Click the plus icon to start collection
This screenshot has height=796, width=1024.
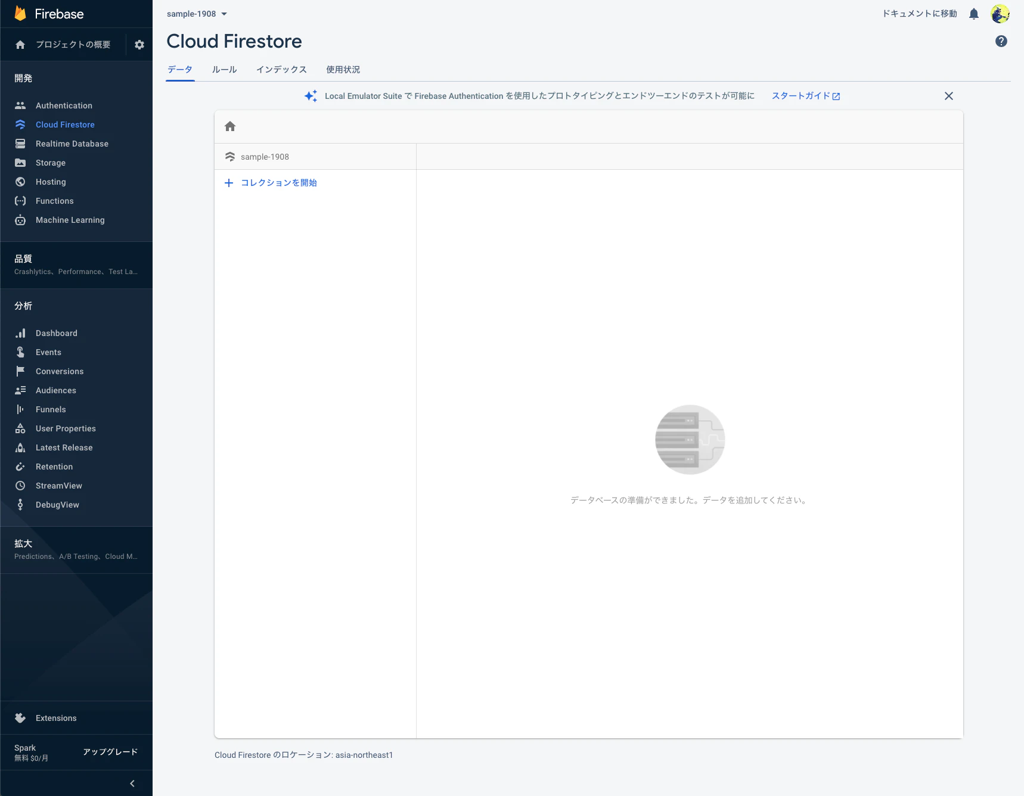(x=229, y=183)
